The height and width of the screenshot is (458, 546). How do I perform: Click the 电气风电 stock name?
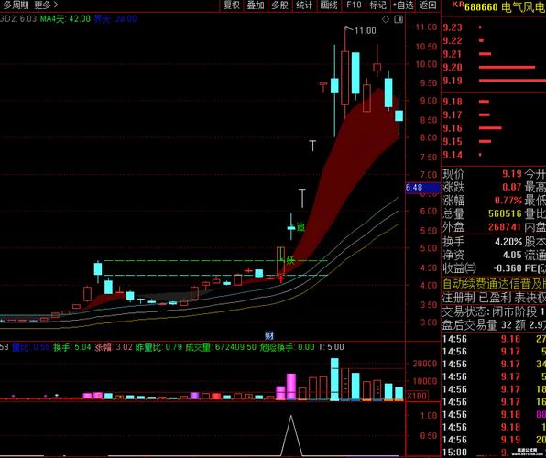pyautogui.click(x=523, y=6)
